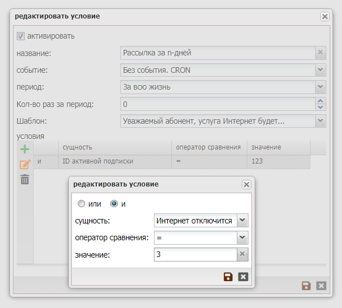Click the trash delete condition icon
342x308 pixels.
click(25, 179)
